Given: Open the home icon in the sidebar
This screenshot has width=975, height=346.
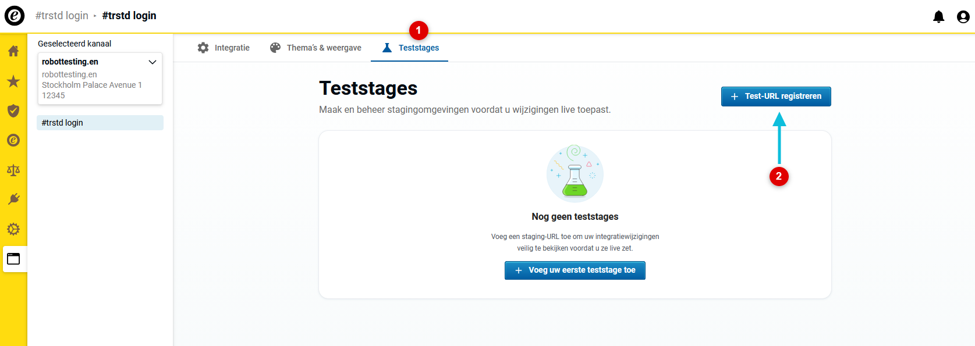Looking at the screenshot, I should pos(13,51).
